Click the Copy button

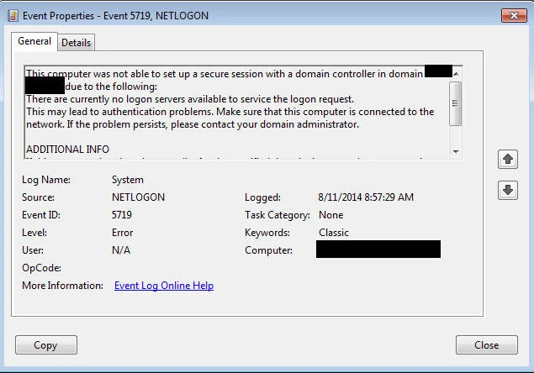point(46,344)
